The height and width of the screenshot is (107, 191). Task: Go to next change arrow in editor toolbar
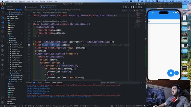[x=134, y=7]
